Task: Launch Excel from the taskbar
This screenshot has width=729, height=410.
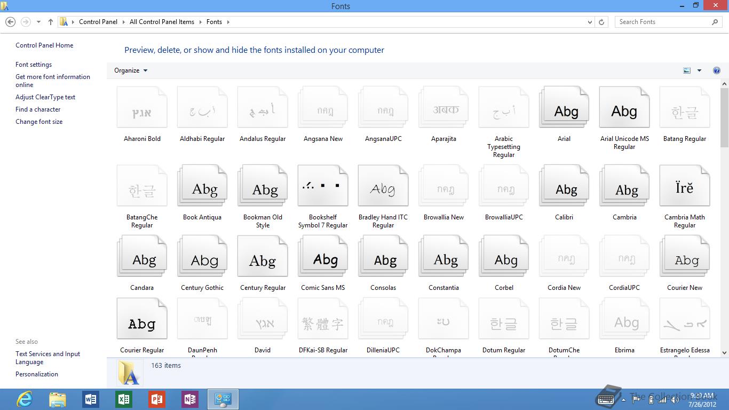Action: pos(124,399)
